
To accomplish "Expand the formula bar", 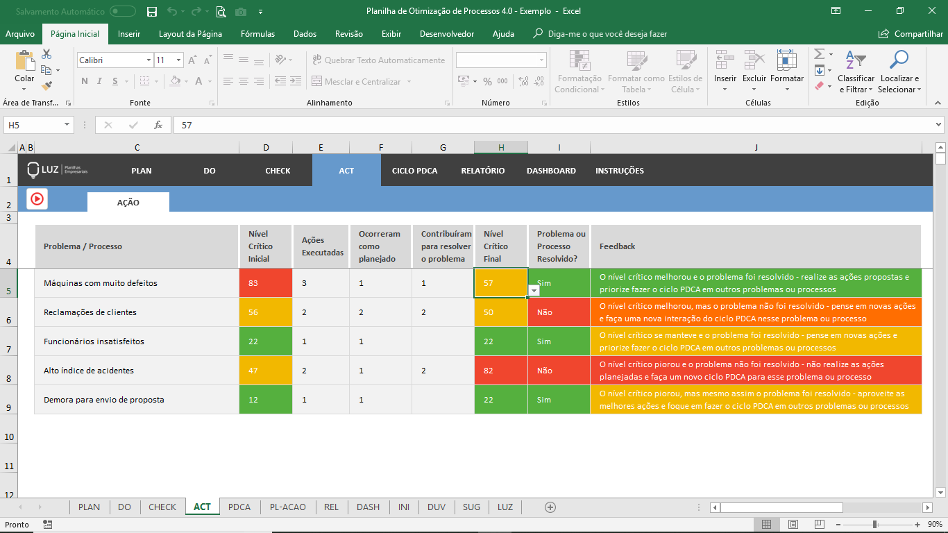I will tap(938, 125).
